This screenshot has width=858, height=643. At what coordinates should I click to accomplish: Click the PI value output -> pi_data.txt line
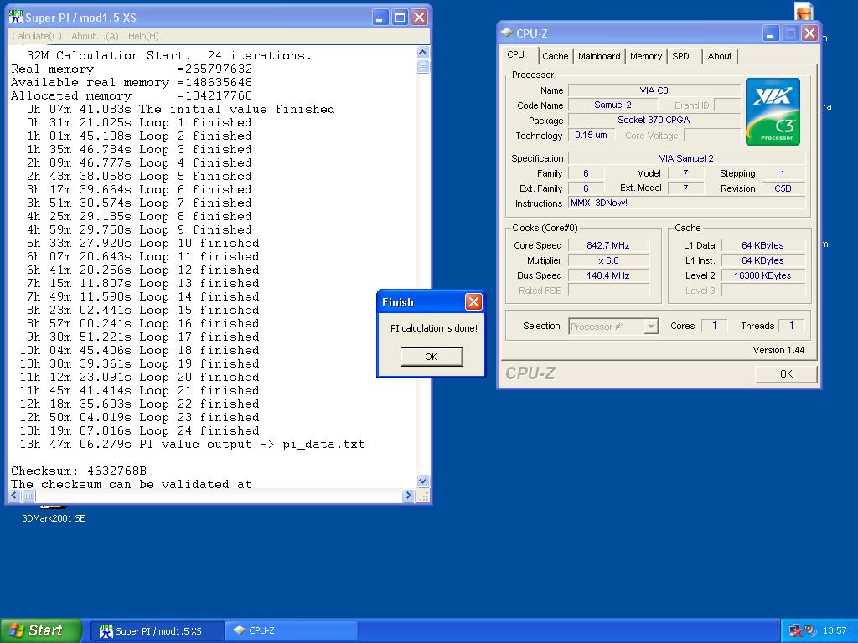click(192, 444)
